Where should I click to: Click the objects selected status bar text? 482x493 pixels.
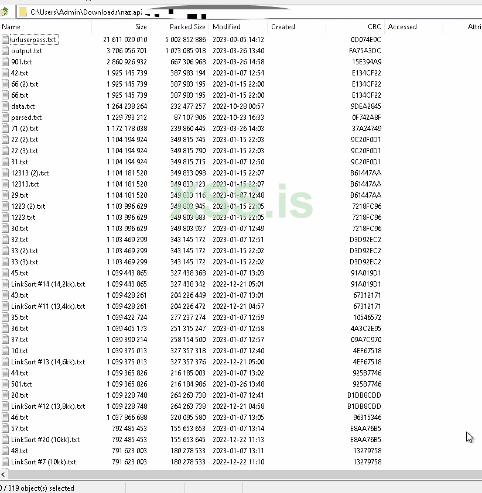37,488
